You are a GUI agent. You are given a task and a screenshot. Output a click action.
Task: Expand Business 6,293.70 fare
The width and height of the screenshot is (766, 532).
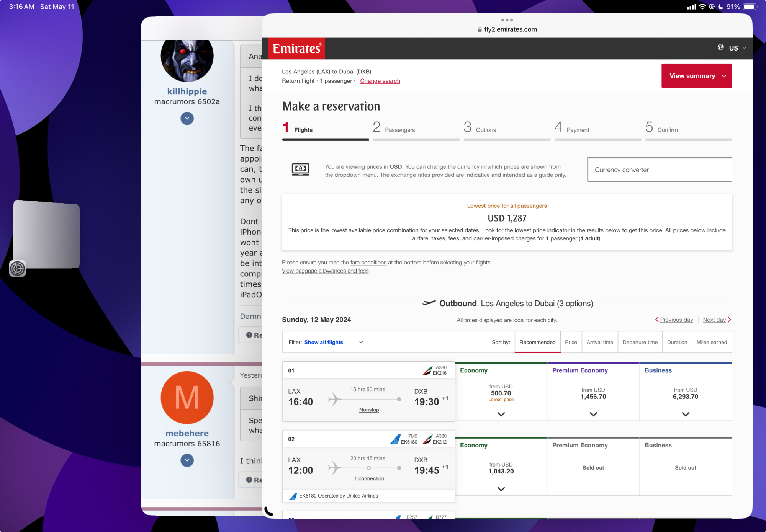pos(686,414)
